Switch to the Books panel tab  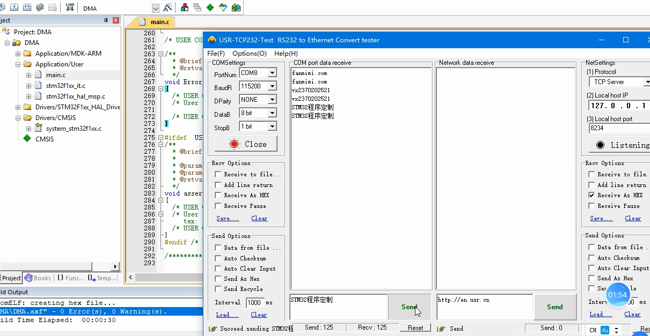pyautogui.click(x=38, y=278)
